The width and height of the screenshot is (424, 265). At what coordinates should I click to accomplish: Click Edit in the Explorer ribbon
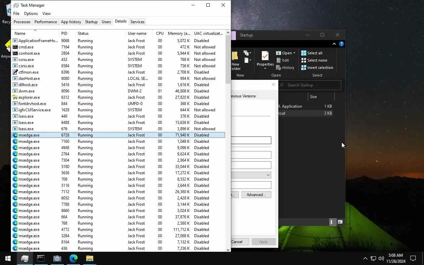[282, 60]
